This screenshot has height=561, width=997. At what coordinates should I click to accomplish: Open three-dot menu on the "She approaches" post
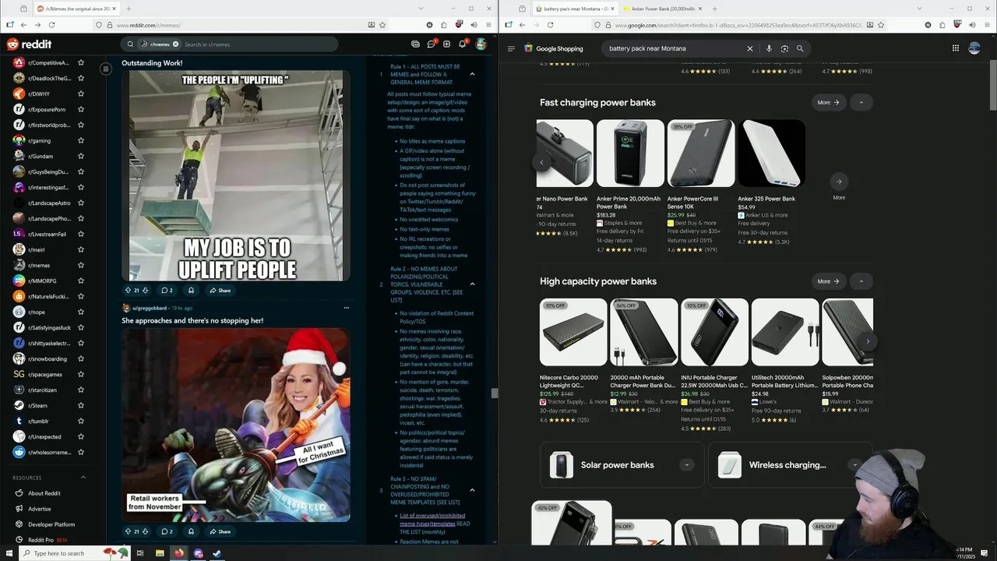347,308
